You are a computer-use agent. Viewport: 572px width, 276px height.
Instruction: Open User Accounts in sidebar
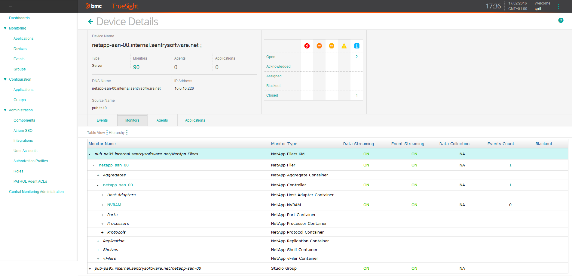coord(26,151)
